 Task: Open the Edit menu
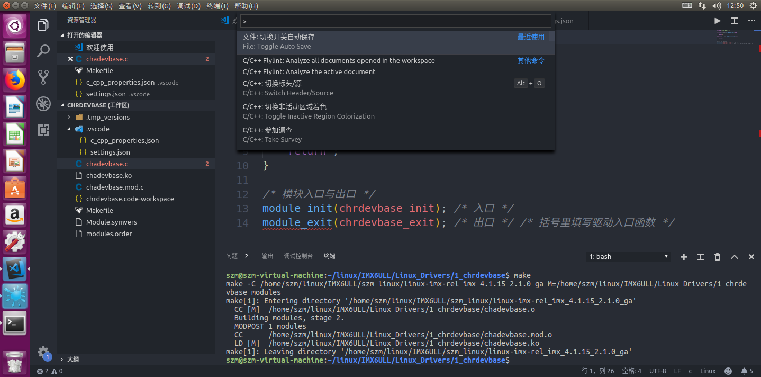point(73,6)
